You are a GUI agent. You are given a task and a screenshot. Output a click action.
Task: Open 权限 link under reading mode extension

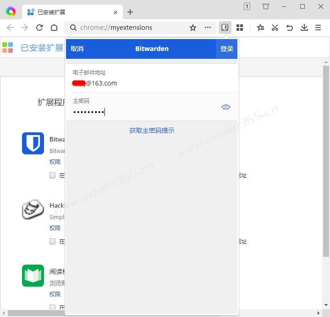(55, 294)
